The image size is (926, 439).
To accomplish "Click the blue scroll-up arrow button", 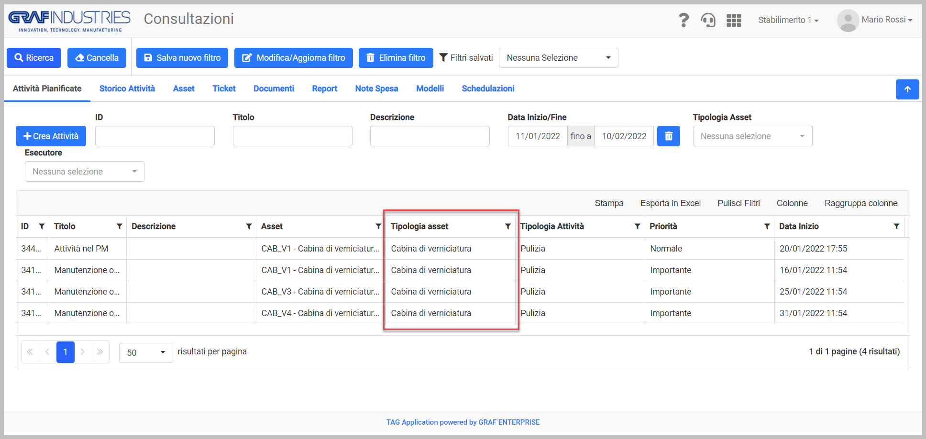I will click(x=907, y=89).
